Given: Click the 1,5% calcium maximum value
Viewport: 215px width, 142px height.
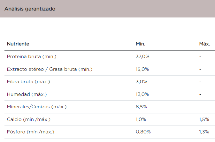Looking at the screenshot, I should pos(204,119).
